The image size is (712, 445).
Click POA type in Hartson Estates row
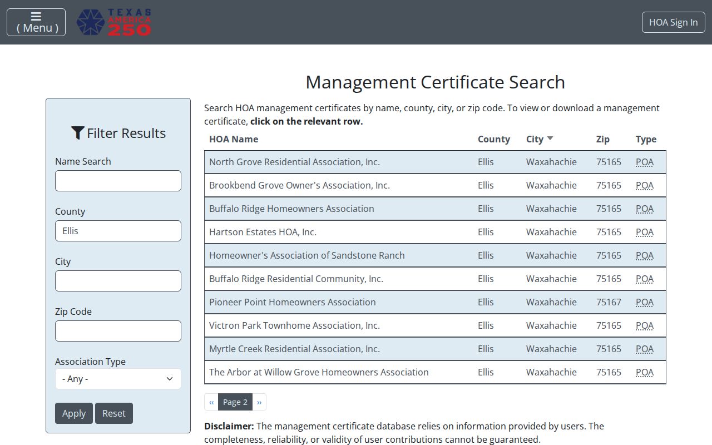click(645, 232)
